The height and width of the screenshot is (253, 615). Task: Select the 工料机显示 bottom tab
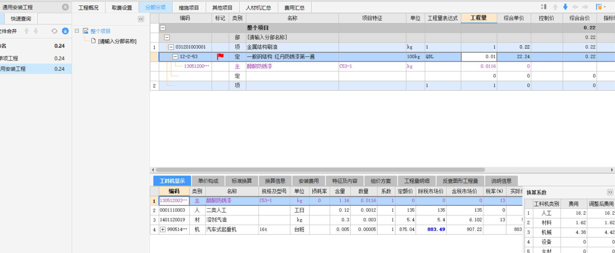pos(172,181)
